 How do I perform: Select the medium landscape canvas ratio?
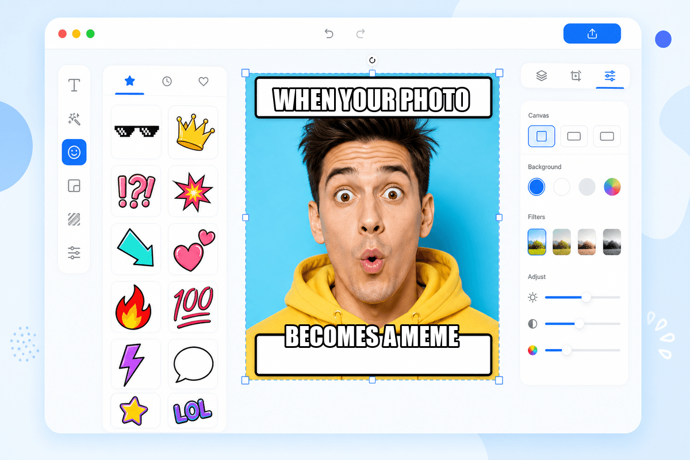(x=574, y=136)
